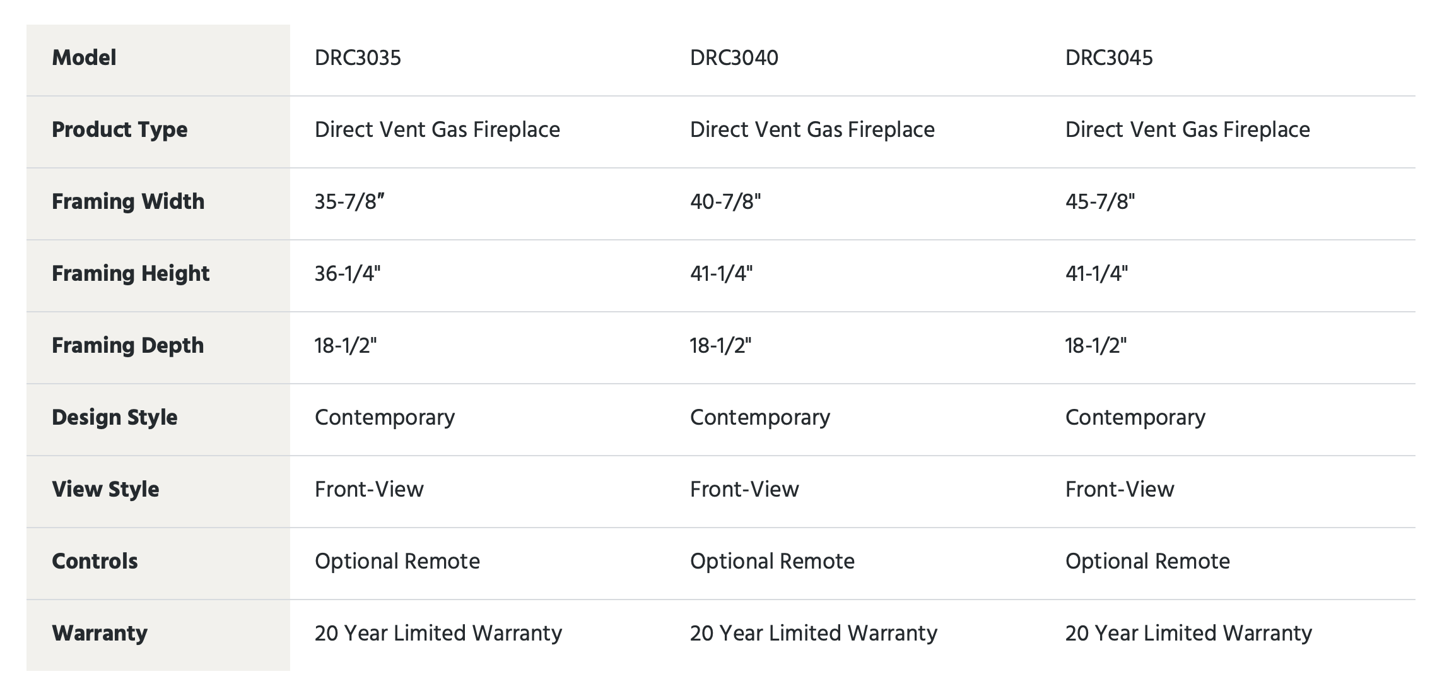The width and height of the screenshot is (1442, 674).
Task: Click DRC3040's 18-1/2" framing depth value
Action: pos(721,346)
